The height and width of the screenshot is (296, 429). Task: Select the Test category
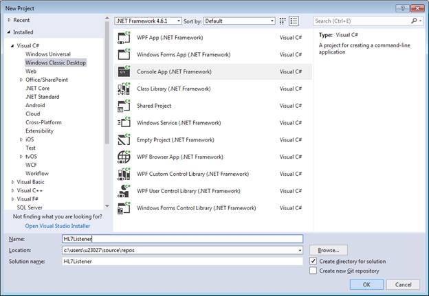[31, 148]
